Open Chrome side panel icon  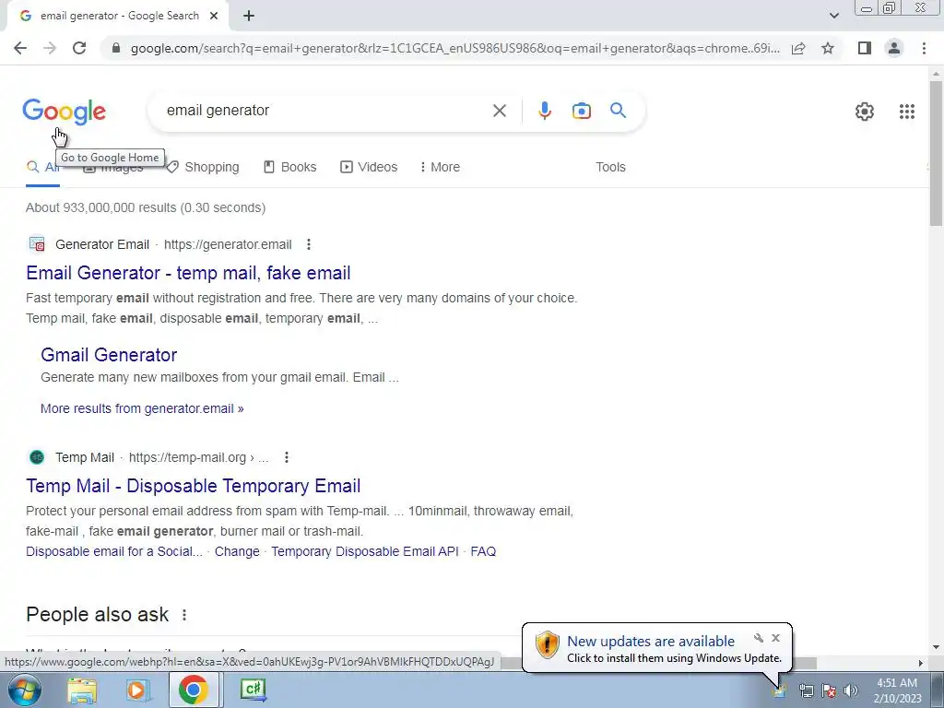pos(865,48)
